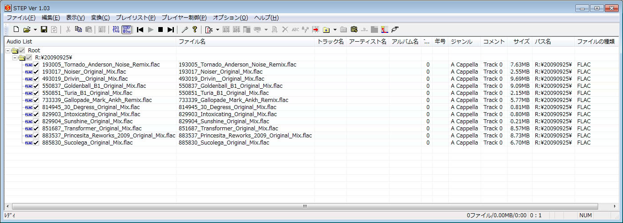This screenshot has width=623, height=223.
Task: Sort by the サイズ column header
Action: pos(520,42)
